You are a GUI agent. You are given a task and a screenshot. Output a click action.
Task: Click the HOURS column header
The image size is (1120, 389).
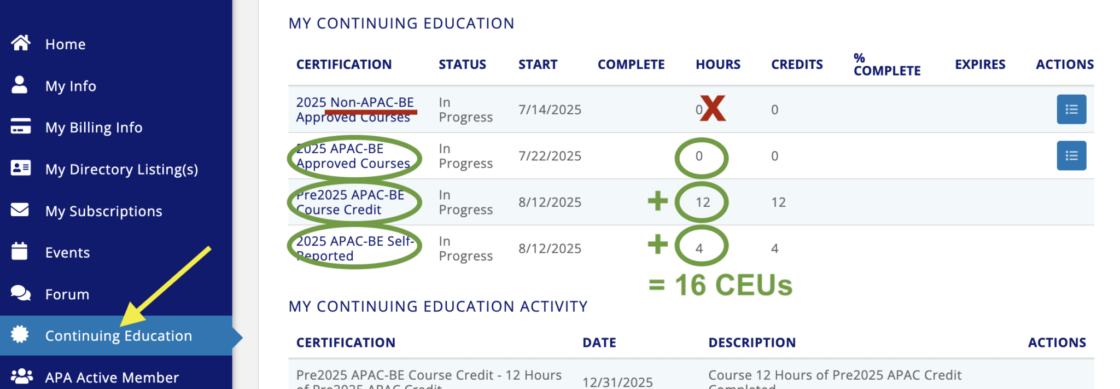point(717,64)
